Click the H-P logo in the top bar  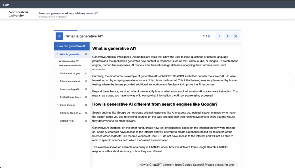(6, 5)
